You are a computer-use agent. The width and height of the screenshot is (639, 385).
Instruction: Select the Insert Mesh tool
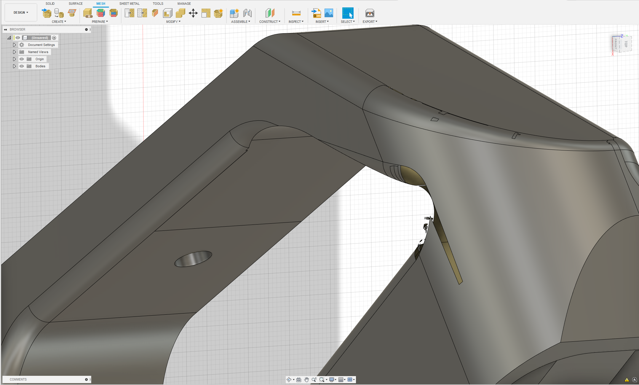(47, 13)
